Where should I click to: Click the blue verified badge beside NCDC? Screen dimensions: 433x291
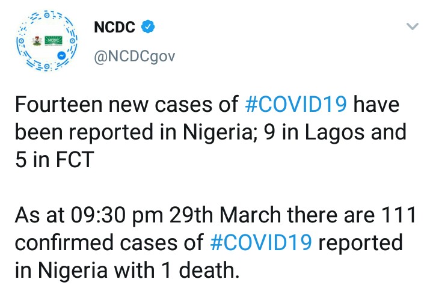(x=148, y=27)
